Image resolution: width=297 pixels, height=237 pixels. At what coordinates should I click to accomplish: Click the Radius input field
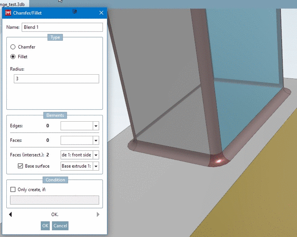[57, 79]
